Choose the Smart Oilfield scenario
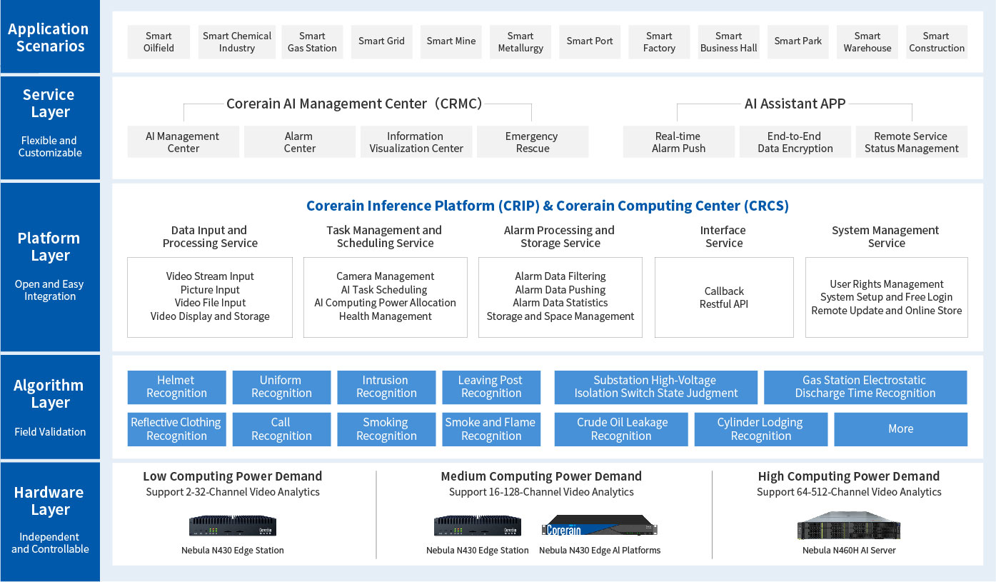This screenshot has height=582, width=996. coord(159,42)
